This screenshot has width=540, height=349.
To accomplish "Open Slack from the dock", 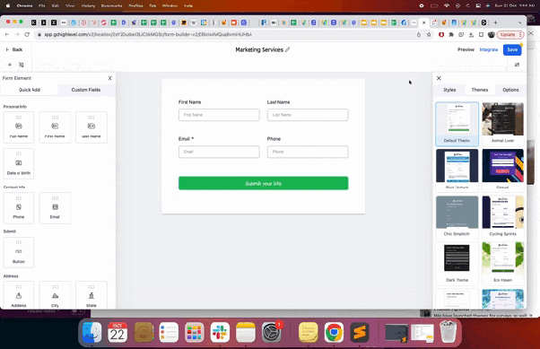I will click(220, 333).
